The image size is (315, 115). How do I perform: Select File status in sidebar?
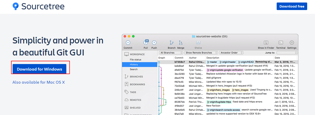135,60
